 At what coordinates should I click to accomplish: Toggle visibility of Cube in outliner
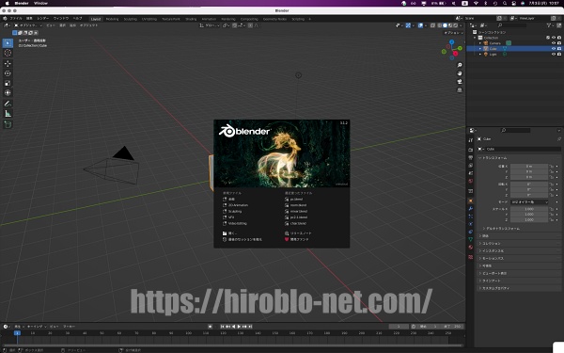554,48
